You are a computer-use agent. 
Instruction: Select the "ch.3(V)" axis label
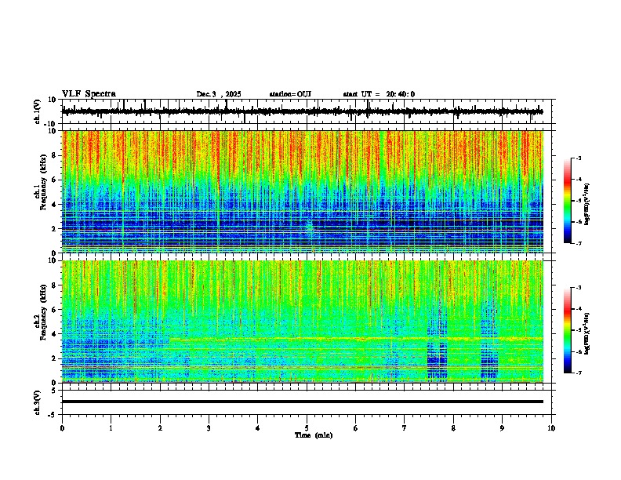coord(38,402)
